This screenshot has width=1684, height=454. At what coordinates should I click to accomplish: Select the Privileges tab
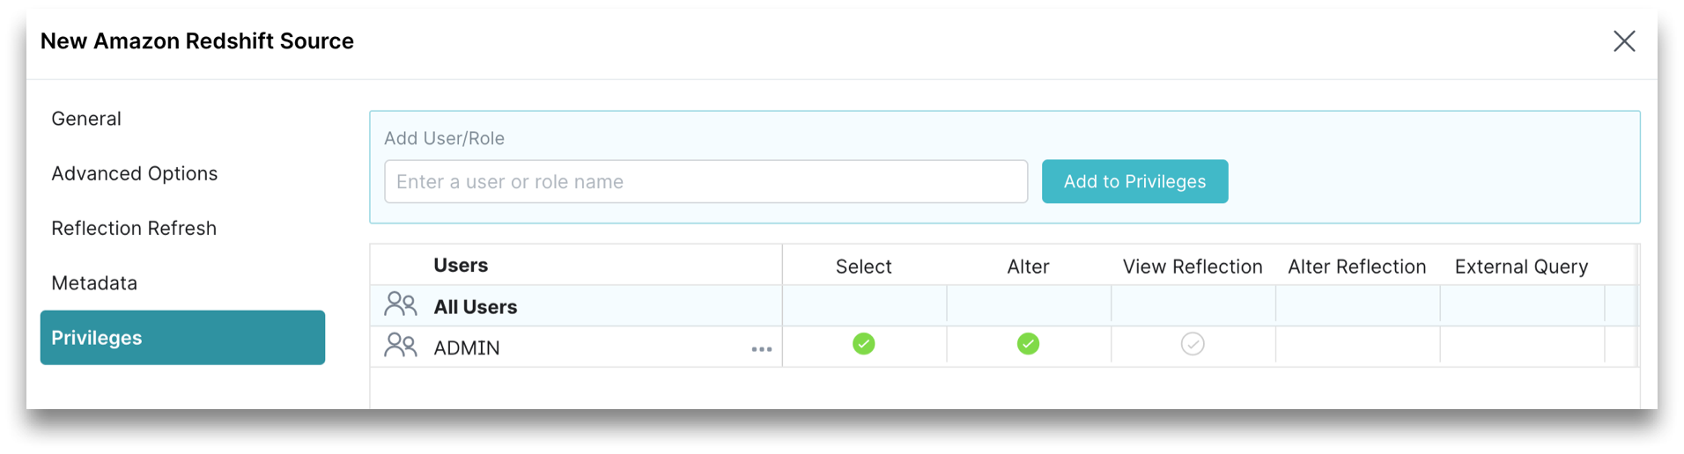click(182, 338)
